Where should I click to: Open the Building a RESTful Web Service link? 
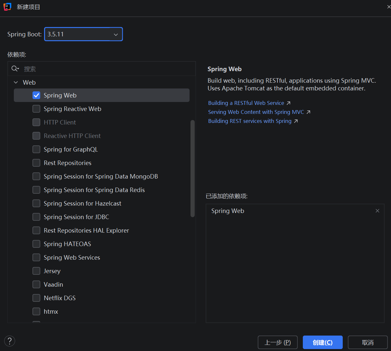pyautogui.click(x=246, y=103)
